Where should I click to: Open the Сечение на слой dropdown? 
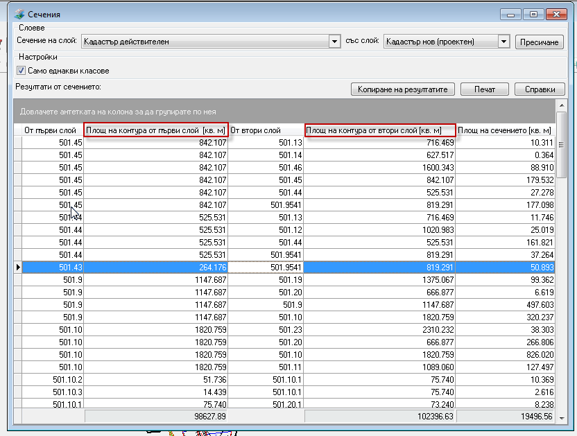click(334, 42)
